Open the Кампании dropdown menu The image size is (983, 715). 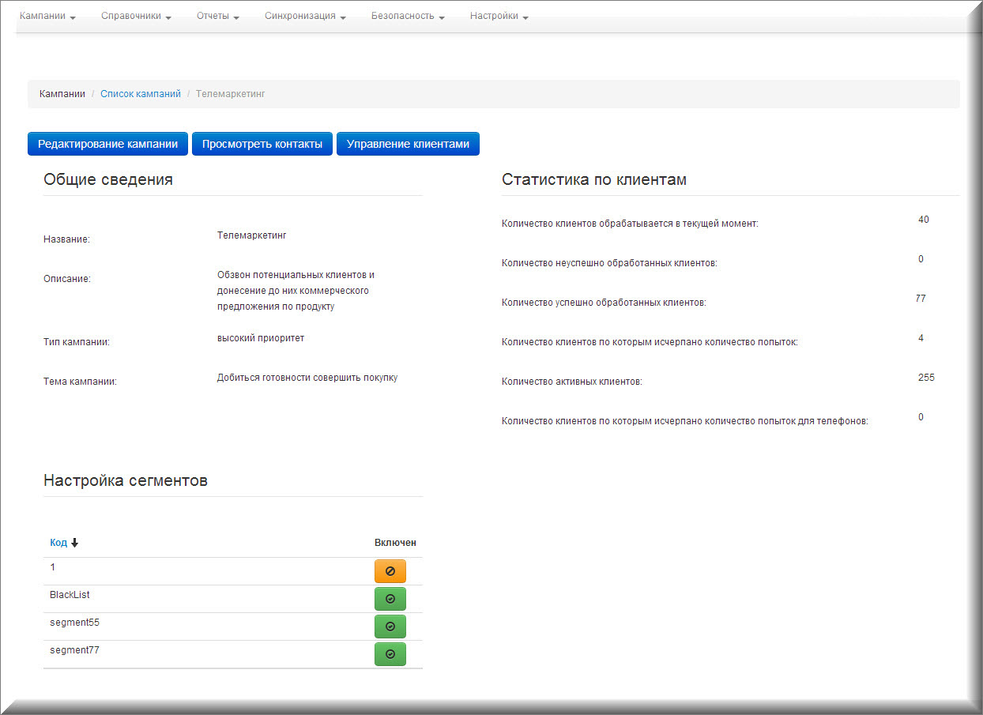click(47, 16)
